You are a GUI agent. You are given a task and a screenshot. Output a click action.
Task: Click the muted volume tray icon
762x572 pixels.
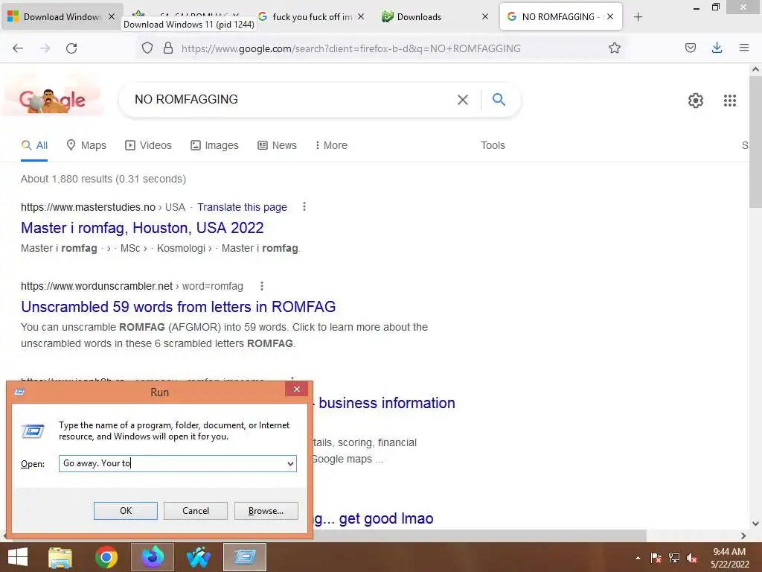click(692, 558)
